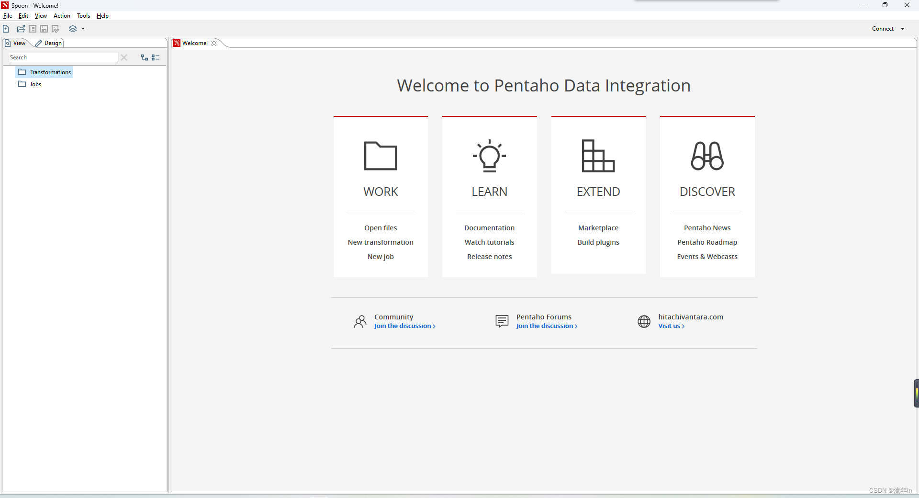
Task: Click the Community person icon
Action: [x=360, y=321]
